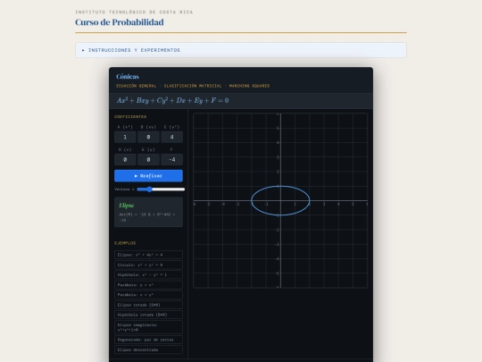Load example Parábola: y = x²
The width and height of the screenshot is (482, 362).
pyautogui.click(x=148, y=285)
